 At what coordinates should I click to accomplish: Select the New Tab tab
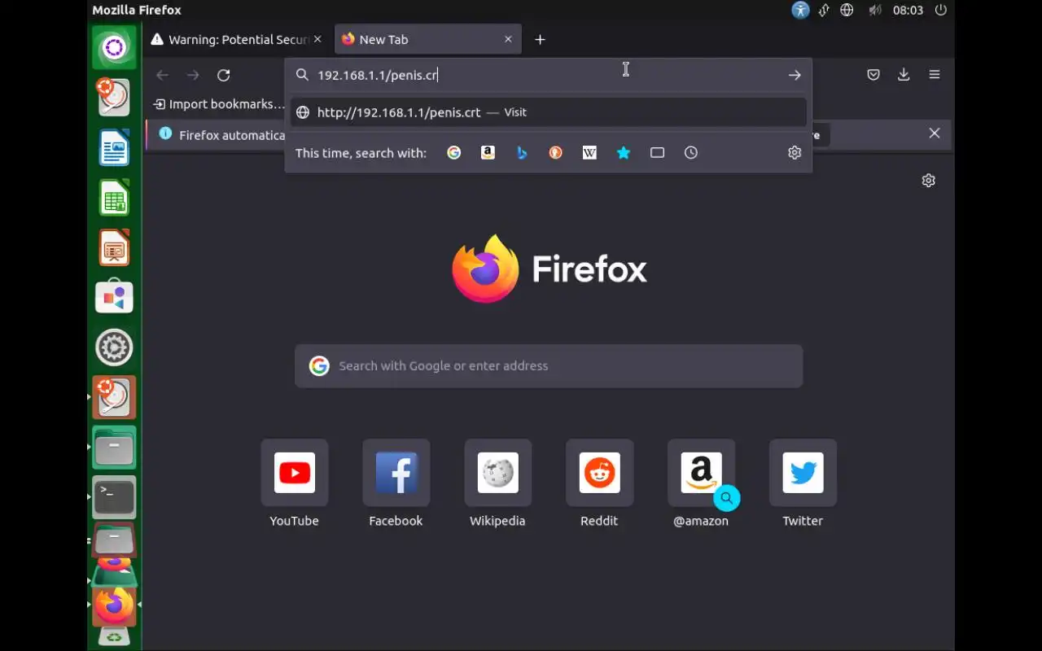click(x=427, y=39)
